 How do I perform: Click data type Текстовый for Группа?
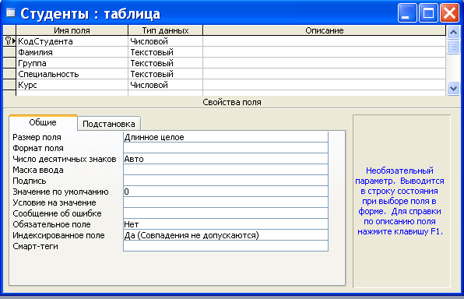coord(165,63)
